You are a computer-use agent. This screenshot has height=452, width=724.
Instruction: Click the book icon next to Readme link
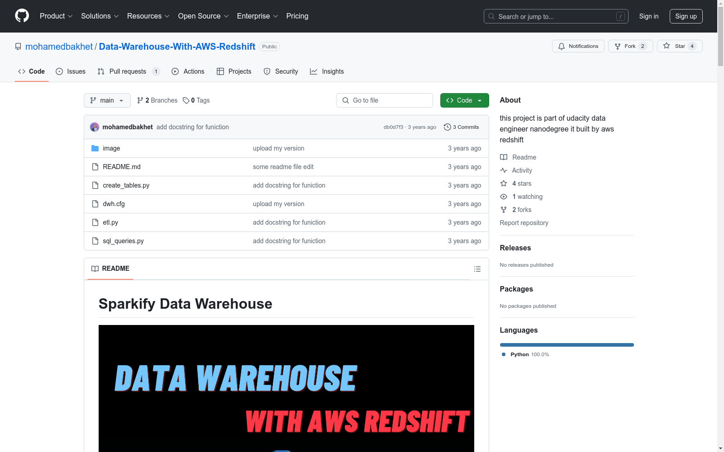(x=504, y=157)
